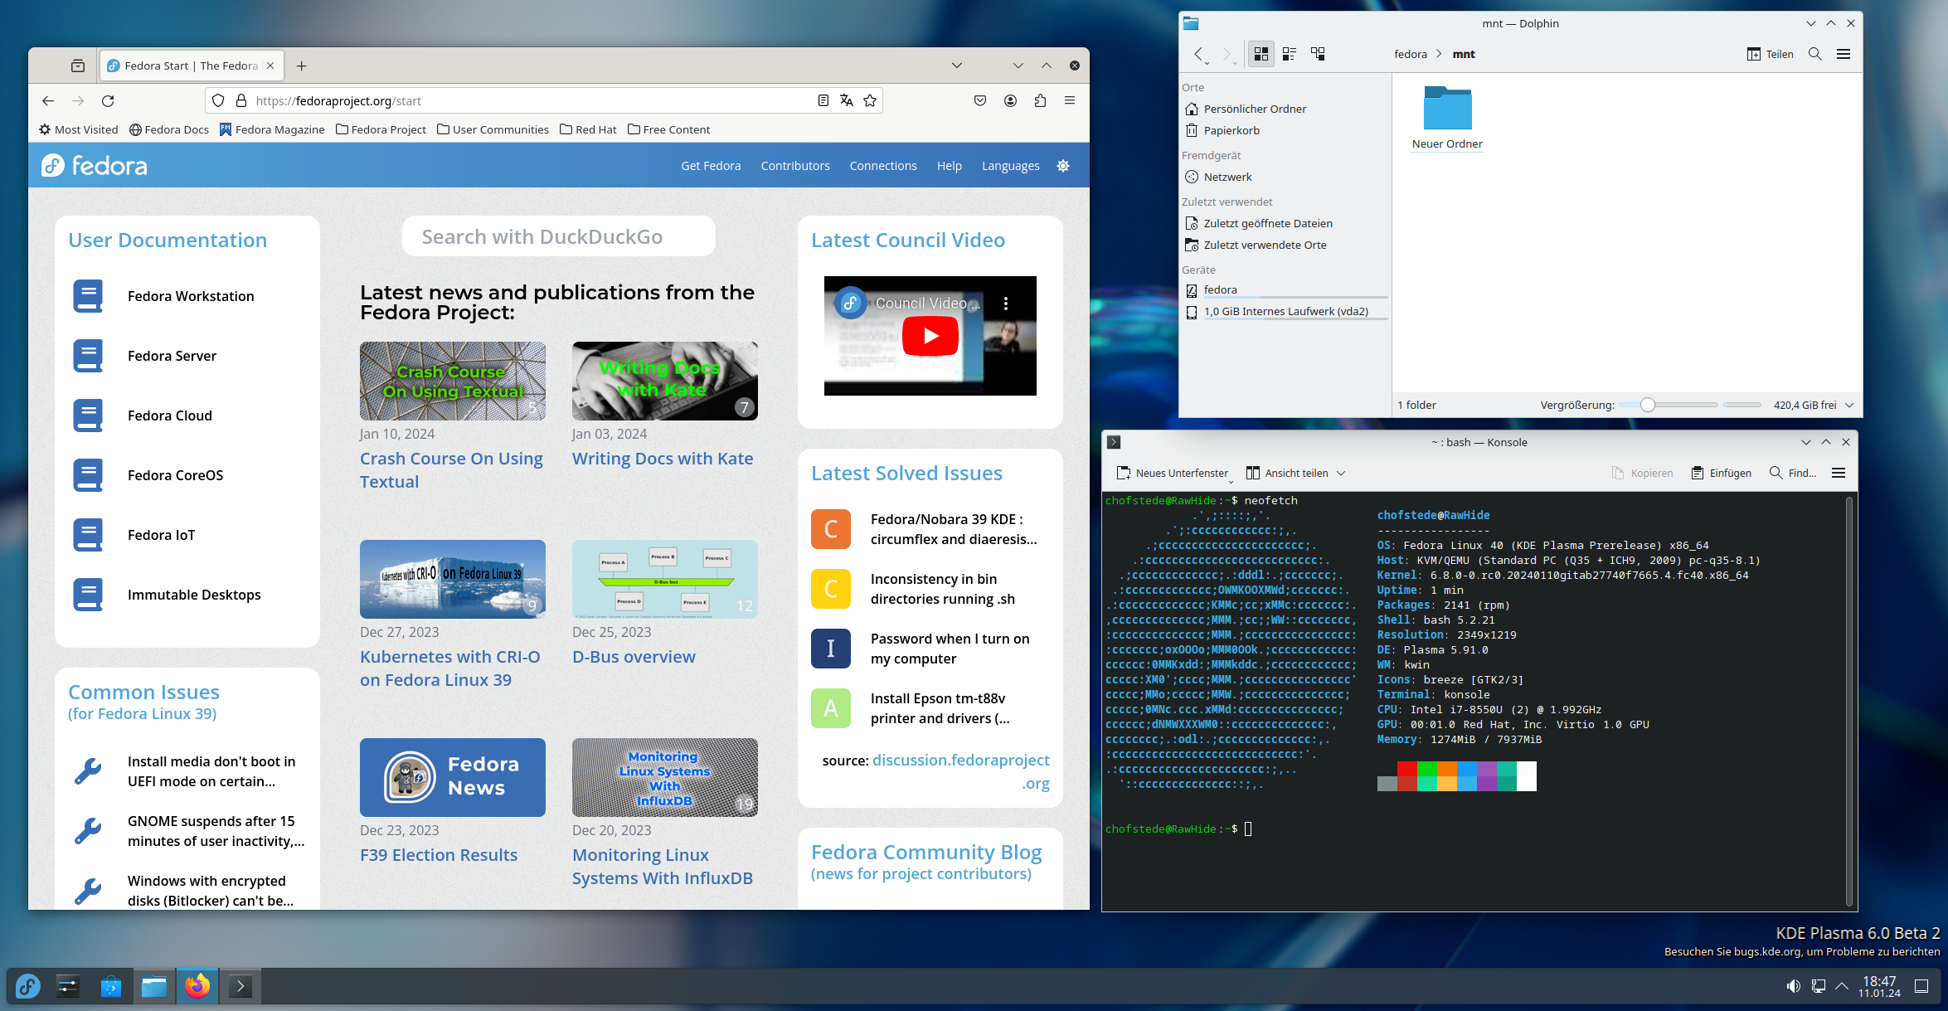The height and width of the screenshot is (1011, 1948).
Task: Open Dolphin hamburger menu
Action: [1844, 54]
